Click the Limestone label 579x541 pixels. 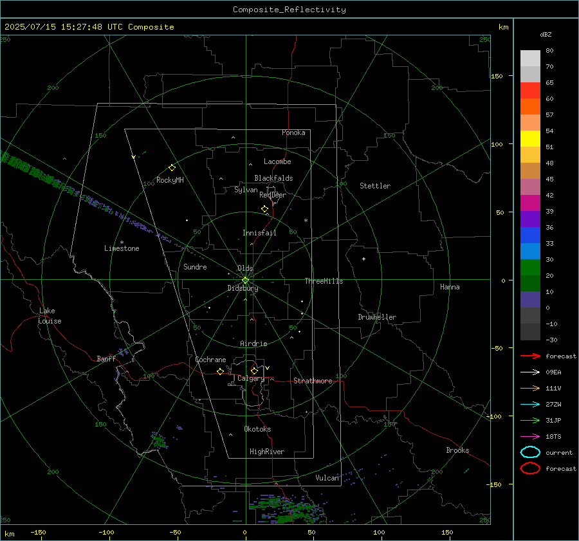click(122, 248)
